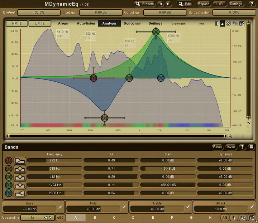Select the Auto-listen tab
This screenshot has width=258, height=223.
(x=86, y=23)
